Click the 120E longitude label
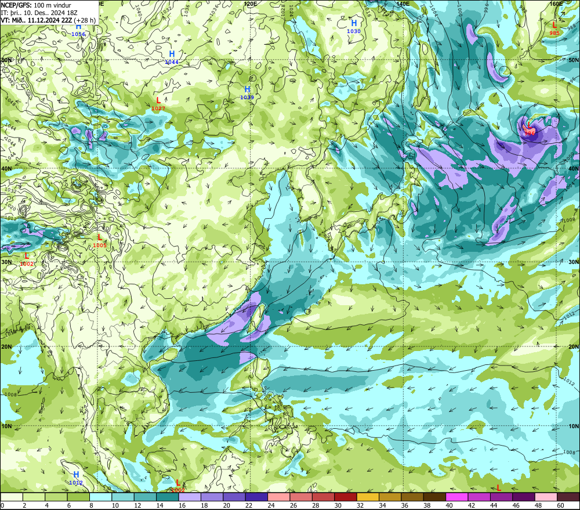The image size is (580, 510). click(251, 3)
